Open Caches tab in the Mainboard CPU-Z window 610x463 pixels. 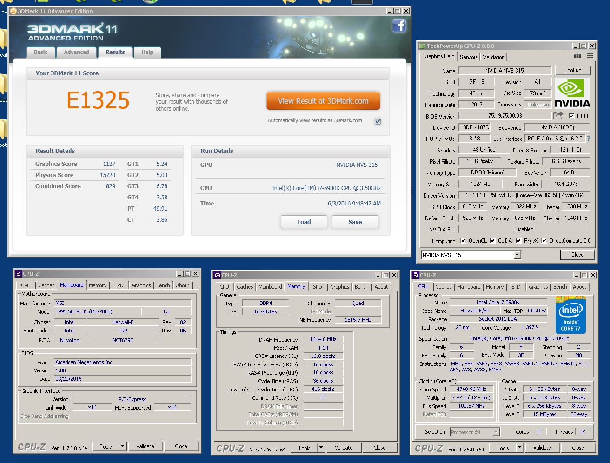tap(46, 285)
